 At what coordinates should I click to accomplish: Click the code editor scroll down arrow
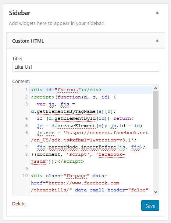click(156, 192)
